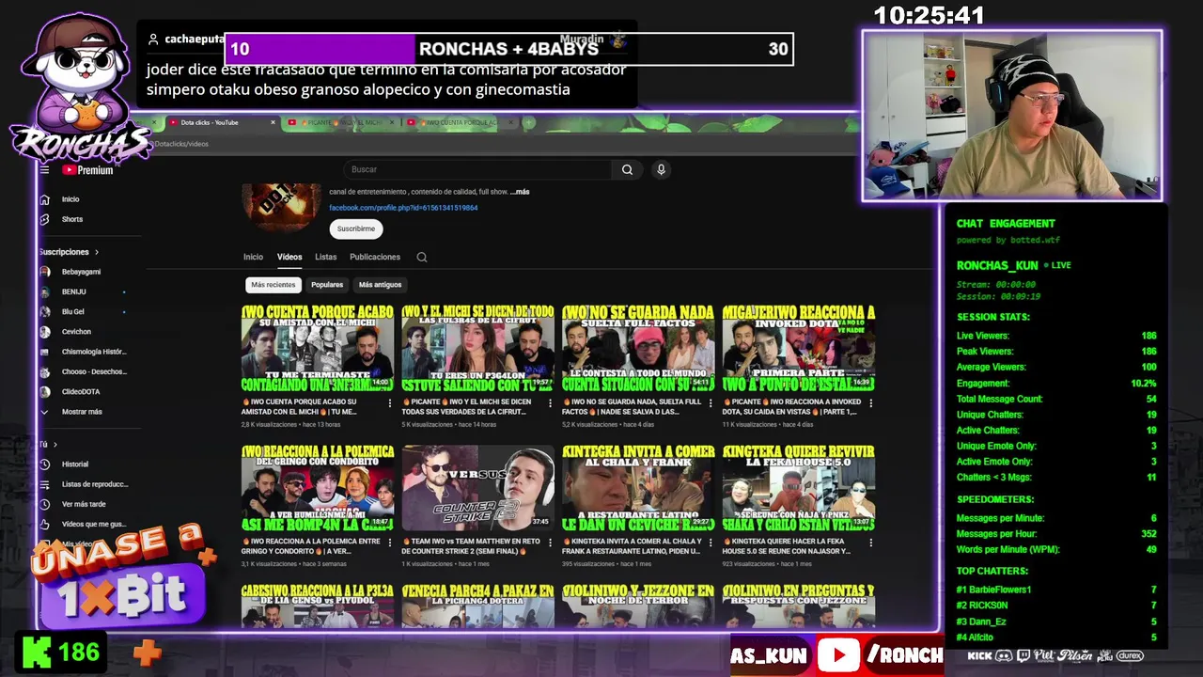
Task: Expand channel description ...más
Action: [x=520, y=192]
